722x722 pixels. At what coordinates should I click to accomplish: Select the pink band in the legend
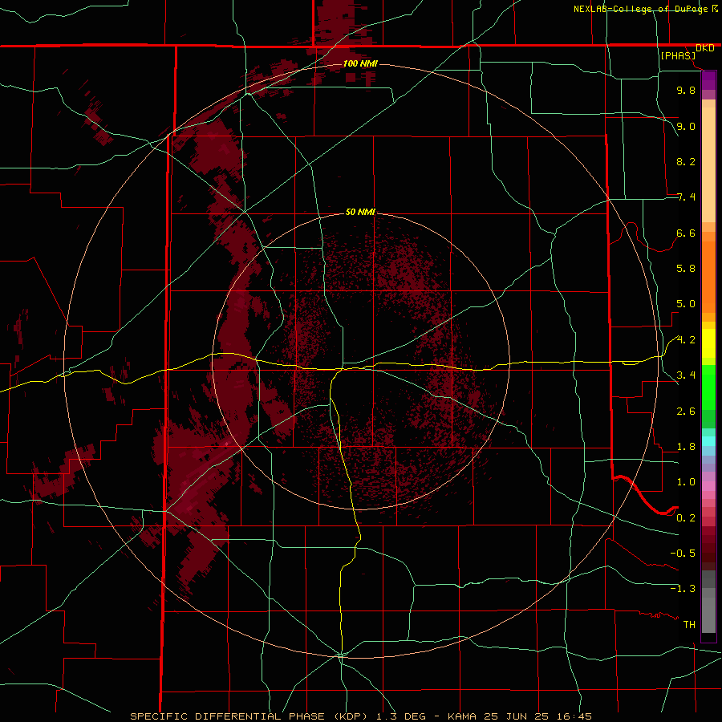click(x=708, y=486)
